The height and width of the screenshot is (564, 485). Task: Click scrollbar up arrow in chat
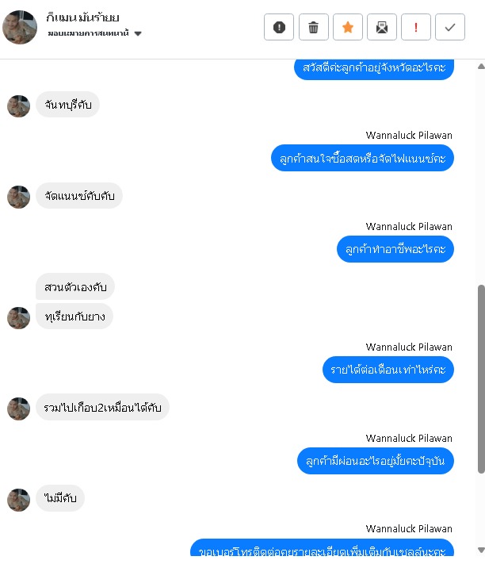(481, 66)
